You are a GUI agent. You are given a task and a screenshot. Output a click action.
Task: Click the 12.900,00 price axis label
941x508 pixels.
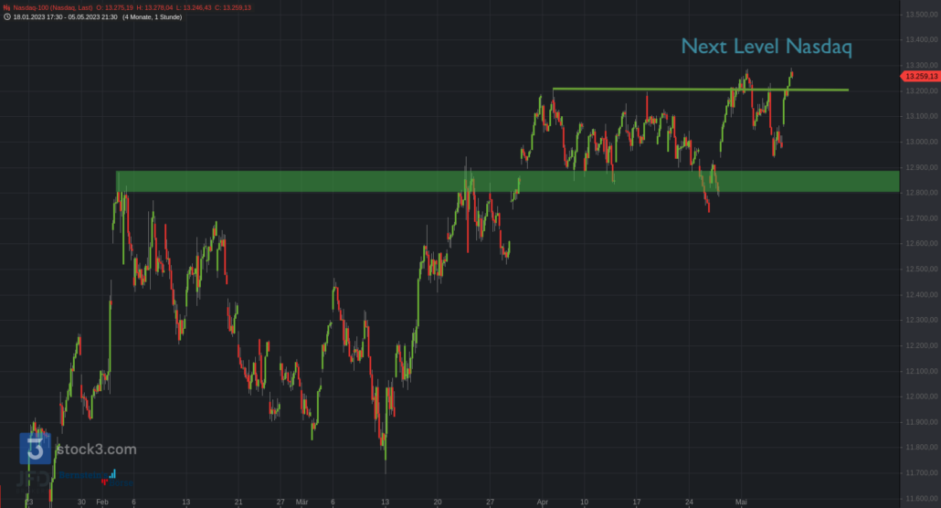[922, 167]
